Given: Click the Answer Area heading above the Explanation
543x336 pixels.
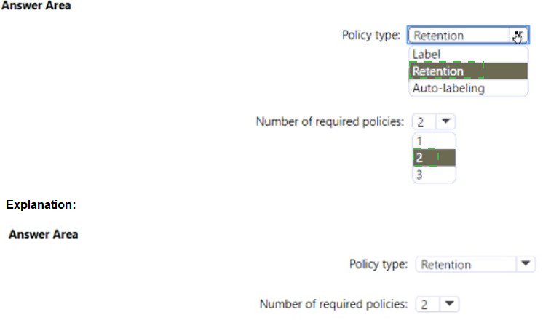Looking at the screenshot, I should pyautogui.click(x=36, y=6).
